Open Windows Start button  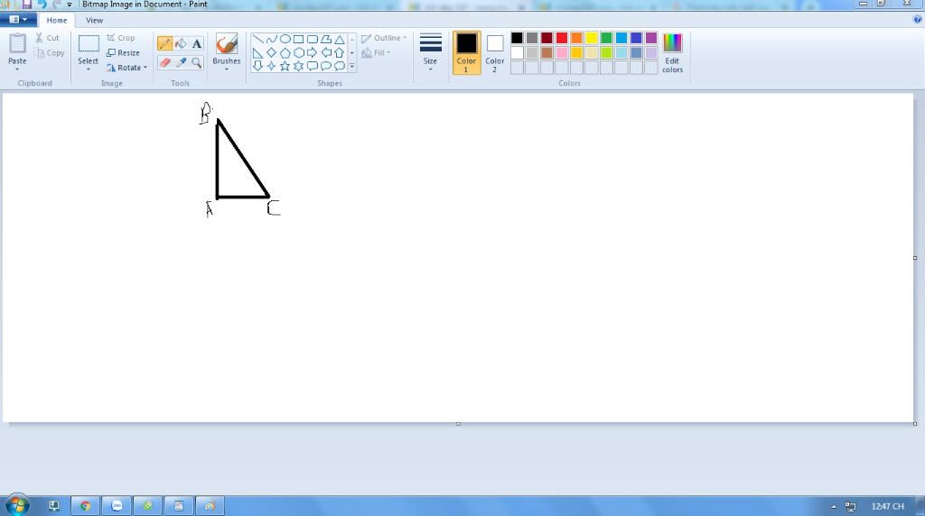(17, 505)
